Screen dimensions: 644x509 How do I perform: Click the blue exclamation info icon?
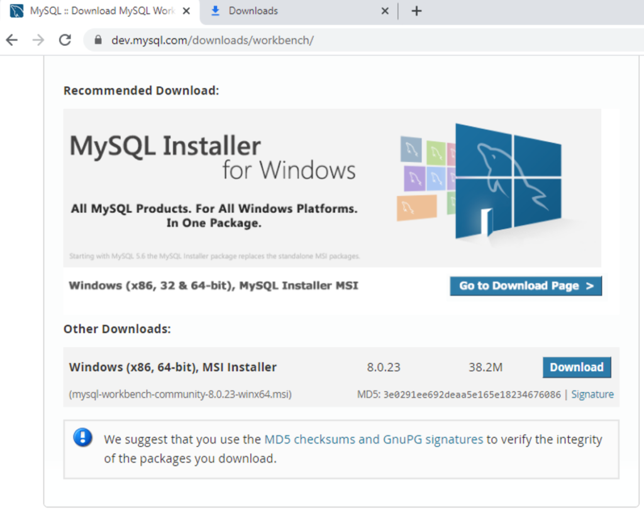(x=82, y=437)
